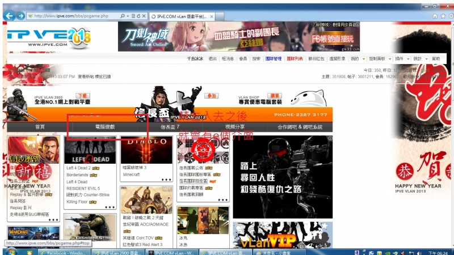Expand more dots under 走場&使用BUG舉報區 card
The image size is (454, 255).
pos(53,220)
